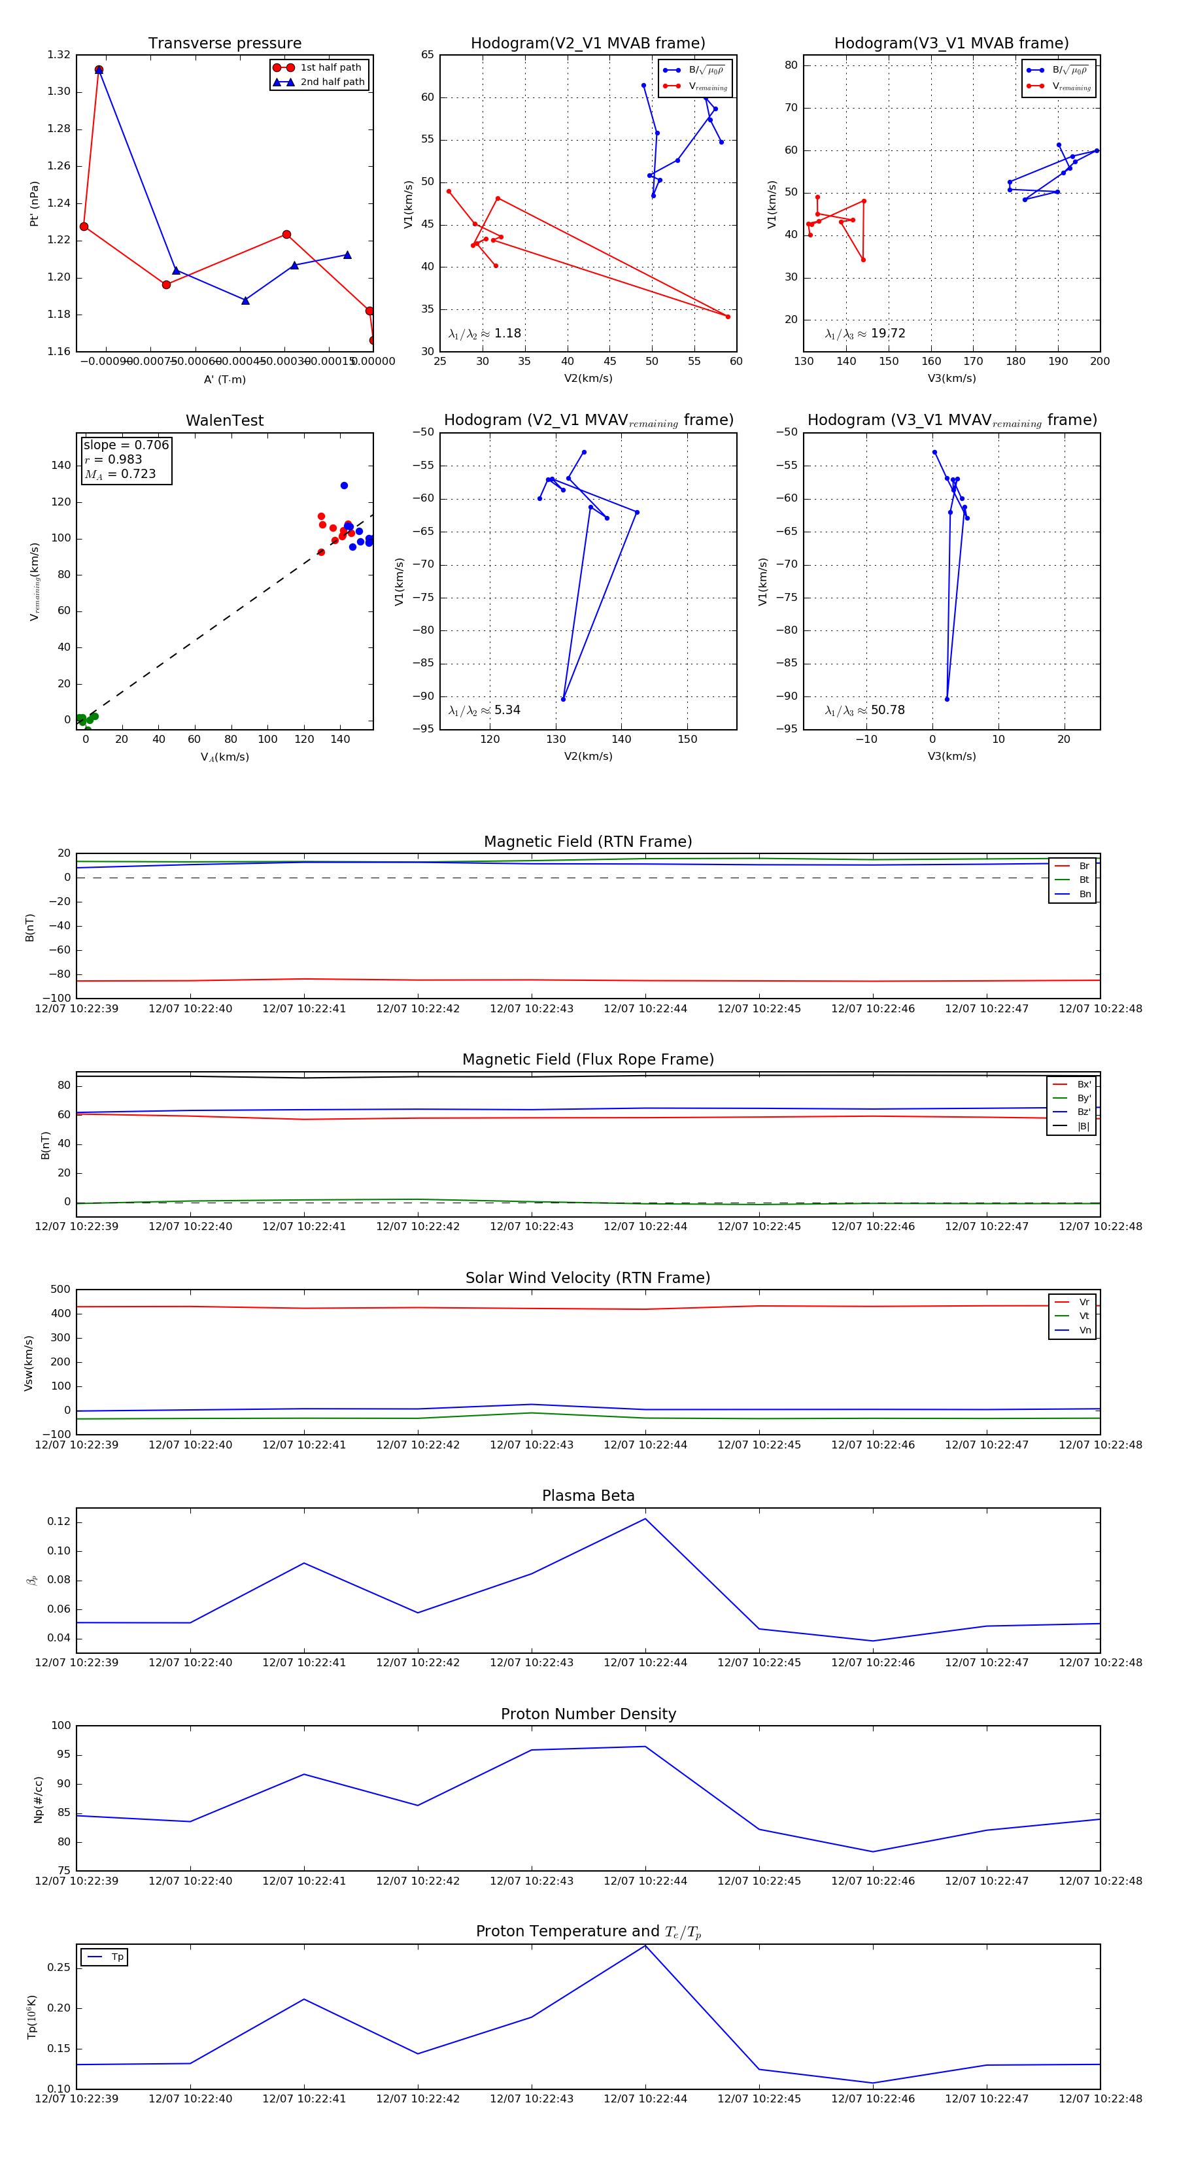This screenshot has height=2158, width=1177.
Task: Click 'Magnetic Field (RTN Frame)' title
Action: click(x=588, y=842)
